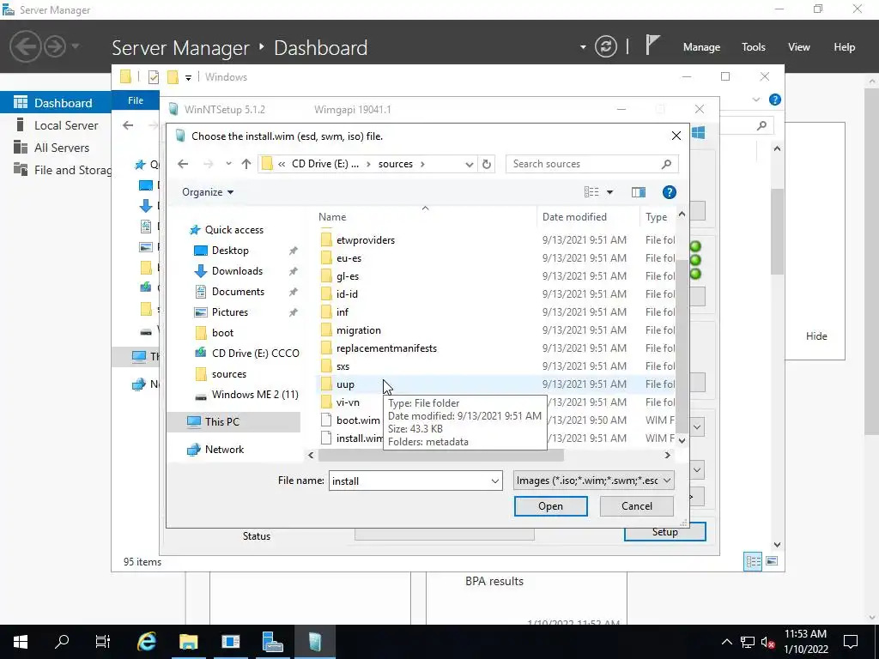
Task: Select the boot.wim file
Action: pyautogui.click(x=358, y=420)
